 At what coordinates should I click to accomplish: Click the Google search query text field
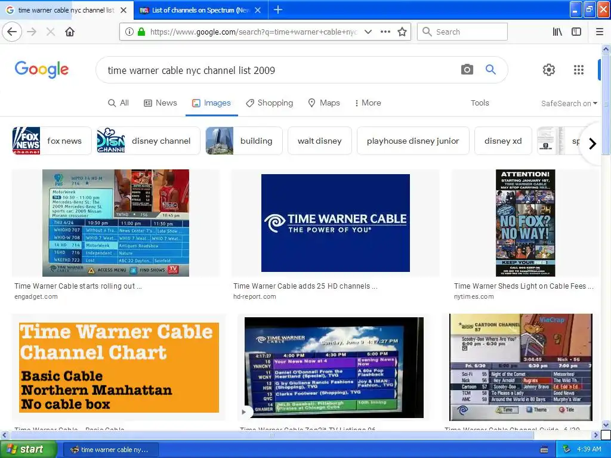[x=280, y=70]
